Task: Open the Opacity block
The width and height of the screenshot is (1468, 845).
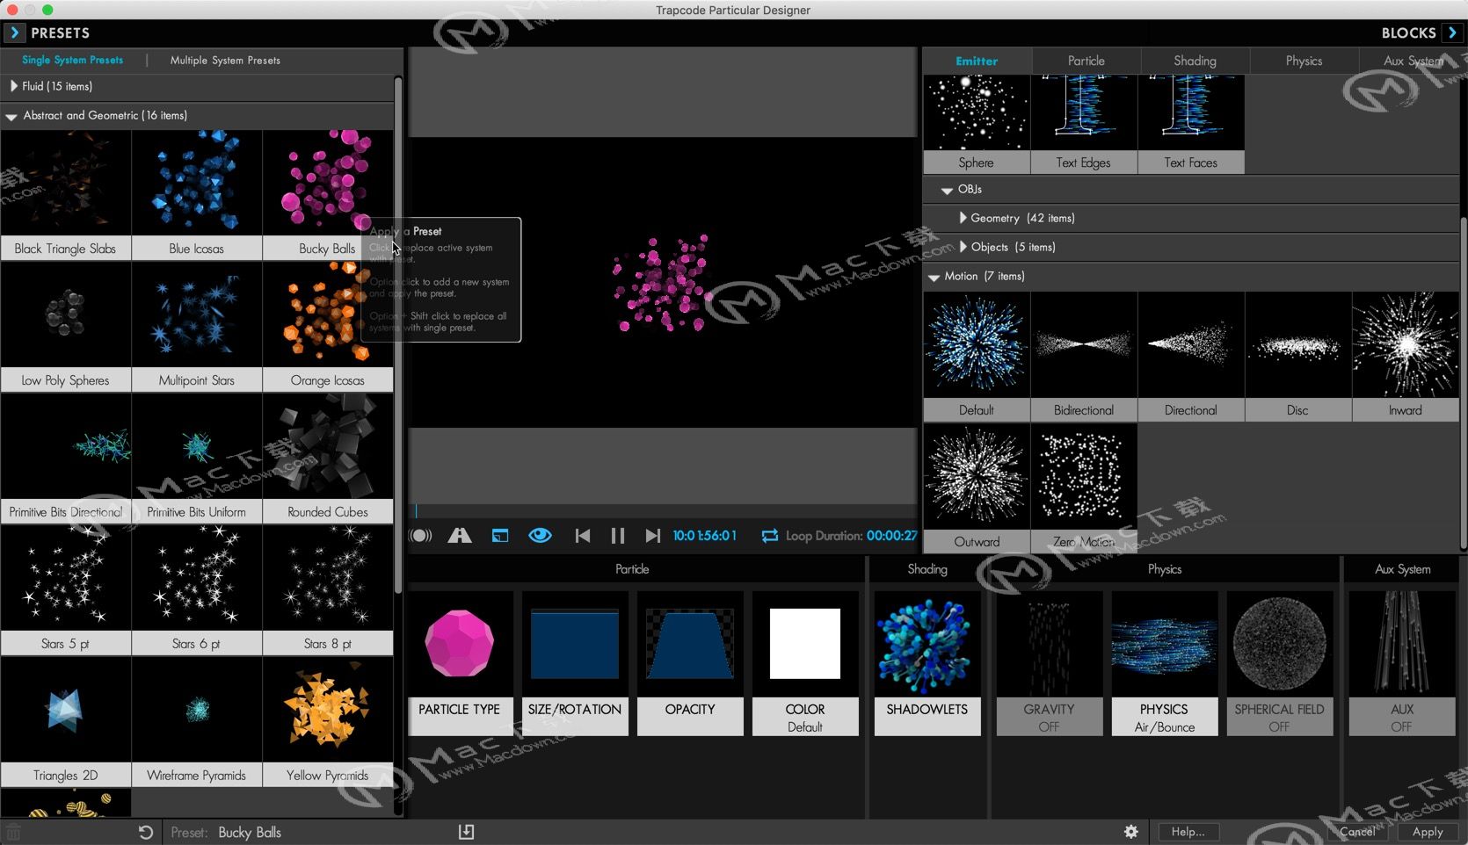Action: coord(690,663)
